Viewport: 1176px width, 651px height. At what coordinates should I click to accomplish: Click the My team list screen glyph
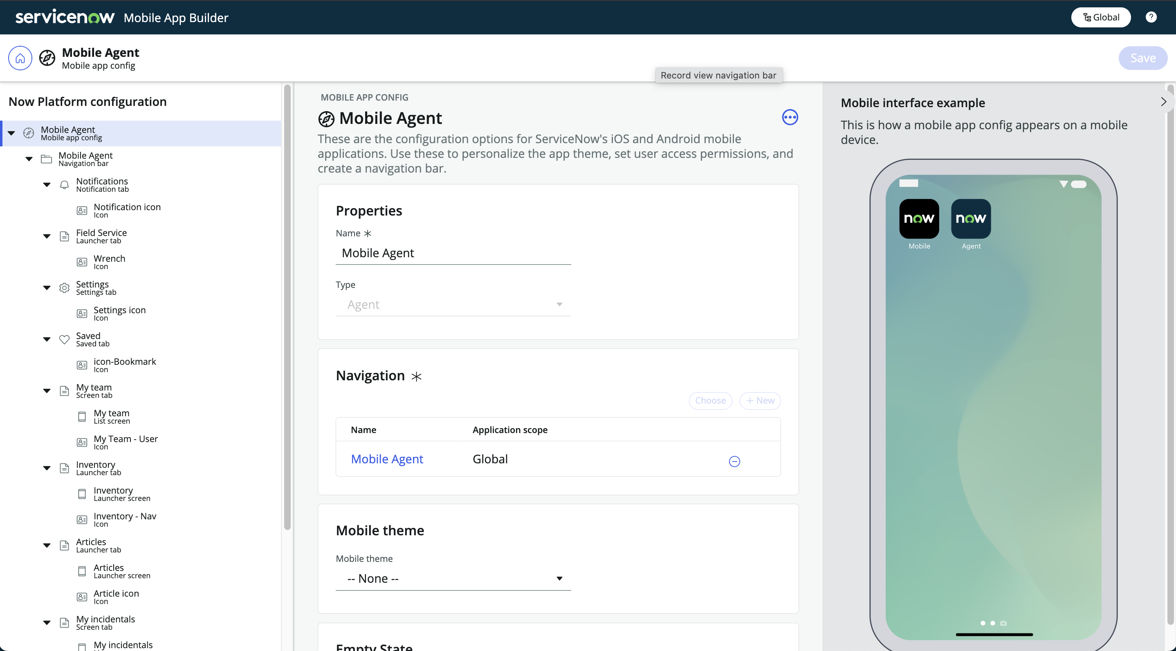point(82,417)
